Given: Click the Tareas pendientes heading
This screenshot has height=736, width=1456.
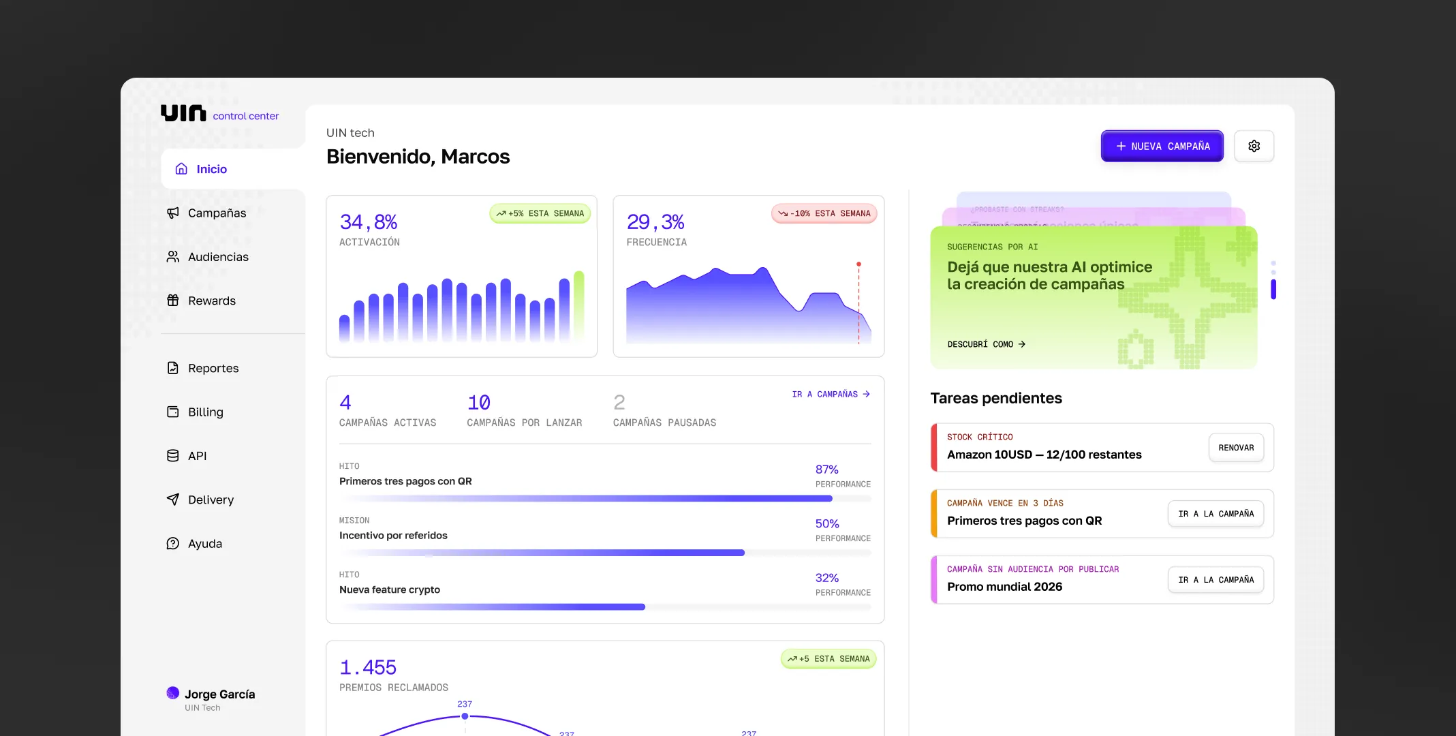Looking at the screenshot, I should [996, 398].
